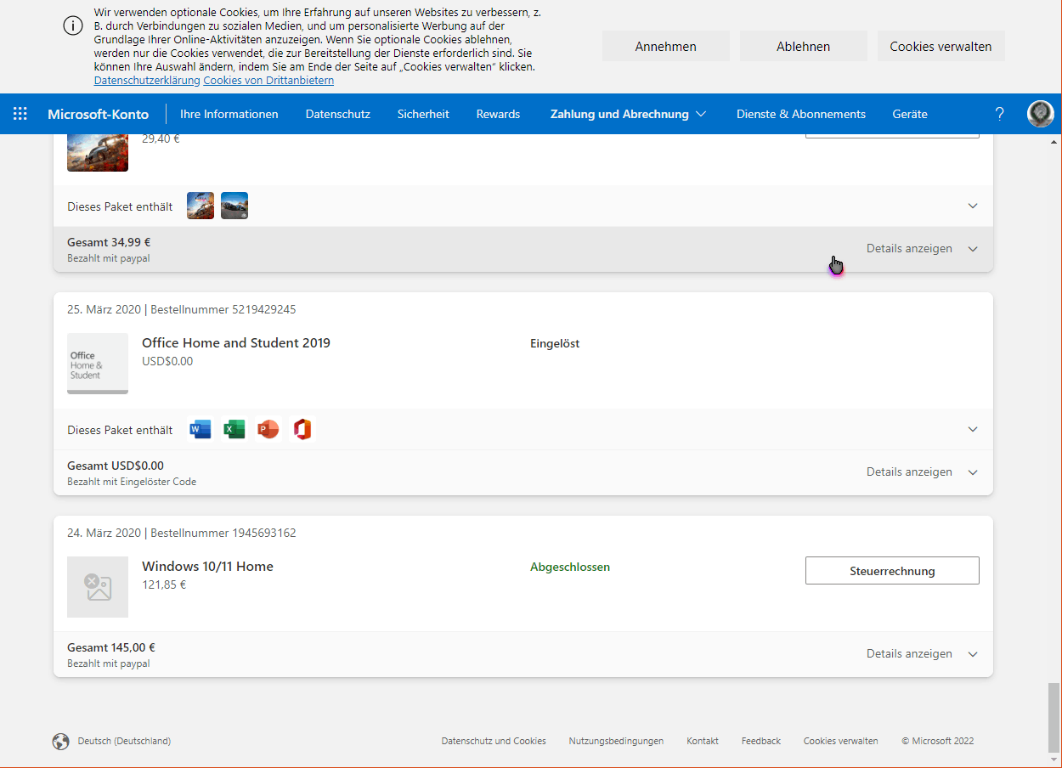This screenshot has height=768, width=1062.
Task: Open the Rewards navigation item
Action: coord(498,114)
